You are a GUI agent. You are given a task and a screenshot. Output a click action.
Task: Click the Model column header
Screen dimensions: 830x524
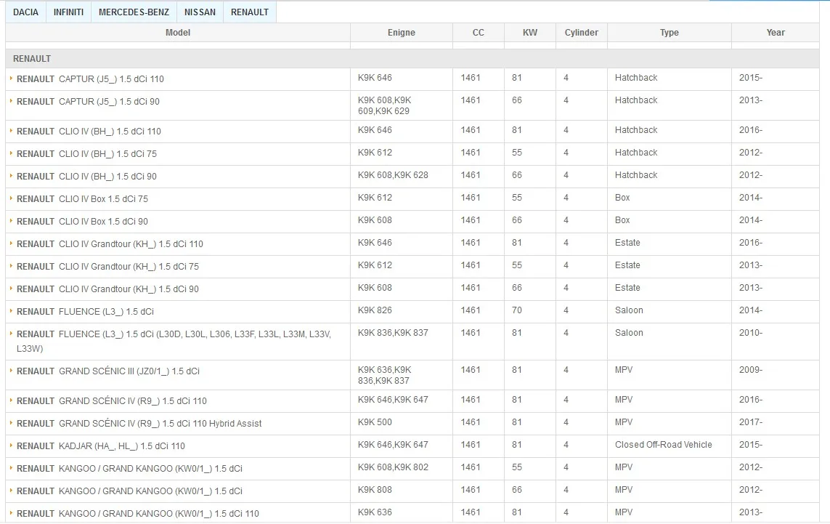178,33
